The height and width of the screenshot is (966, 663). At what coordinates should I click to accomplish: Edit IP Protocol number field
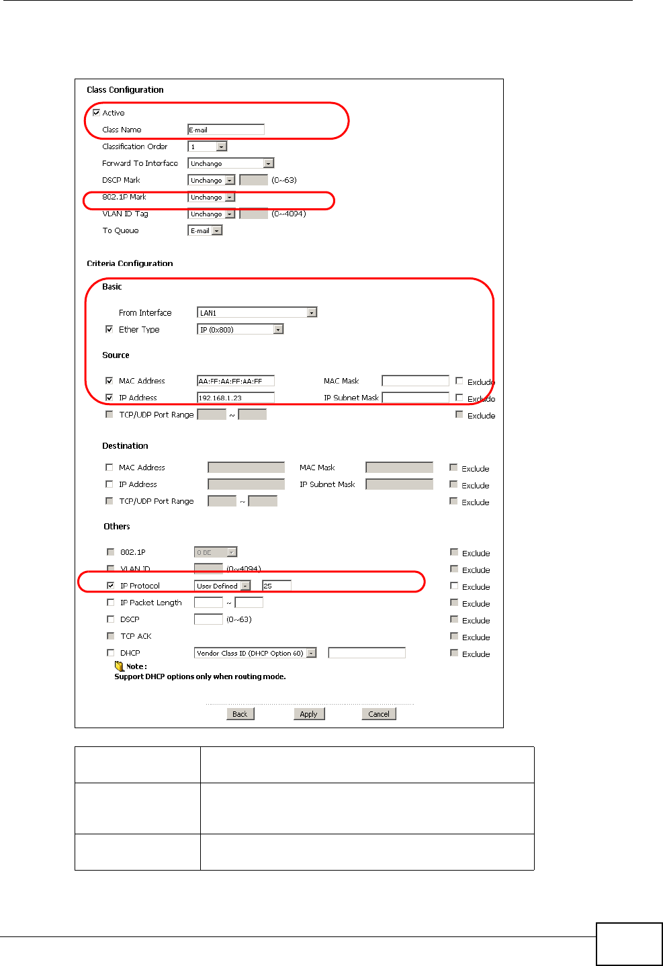pos(276,586)
